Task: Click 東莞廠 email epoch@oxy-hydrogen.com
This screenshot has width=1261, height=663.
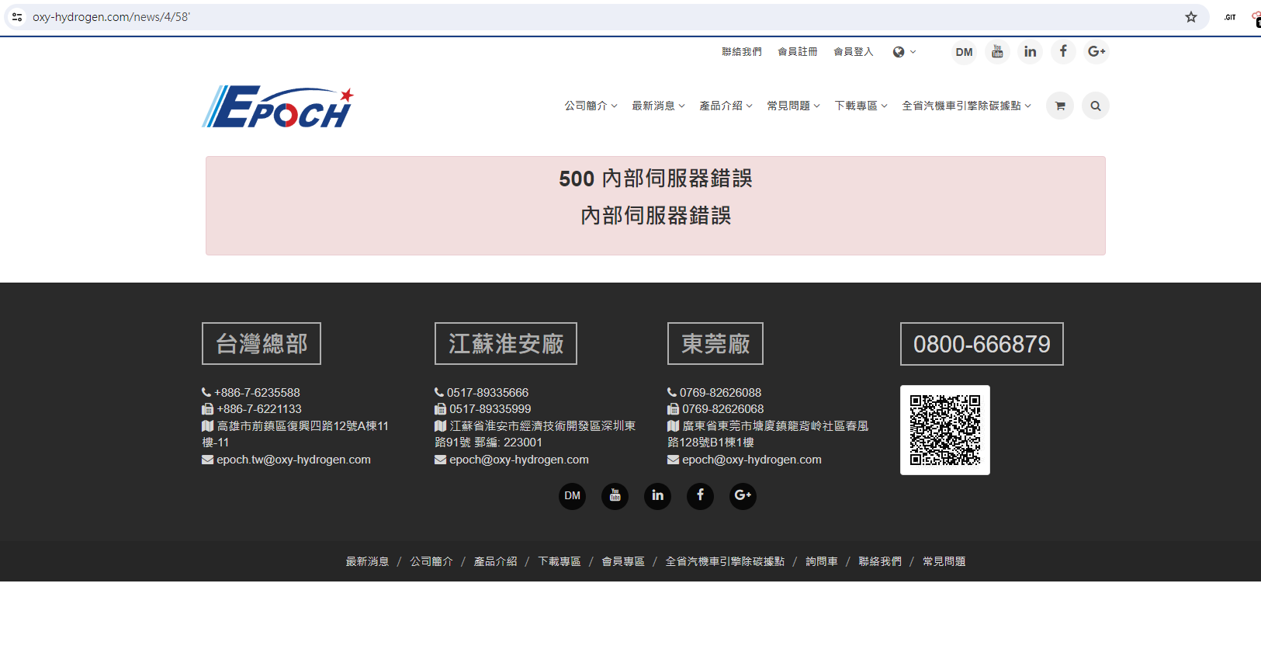Action: click(752, 460)
